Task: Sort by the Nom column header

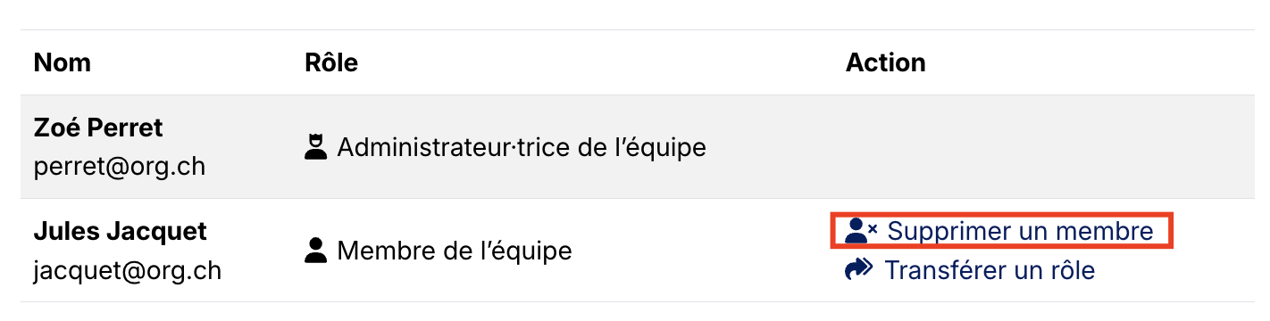Action: tap(63, 62)
